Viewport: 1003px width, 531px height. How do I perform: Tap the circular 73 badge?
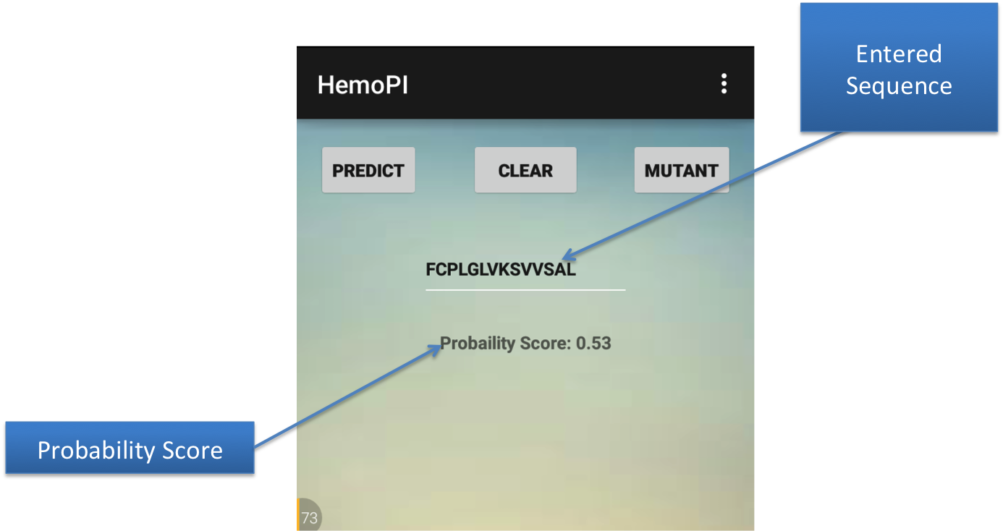click(x=309, y=517)
